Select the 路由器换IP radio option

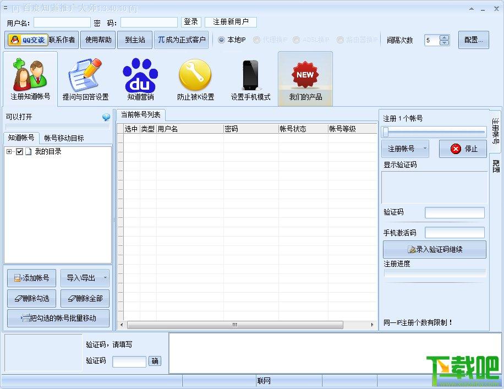point(340,40)
